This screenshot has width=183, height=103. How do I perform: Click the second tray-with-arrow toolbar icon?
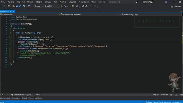tap(86, 6)
